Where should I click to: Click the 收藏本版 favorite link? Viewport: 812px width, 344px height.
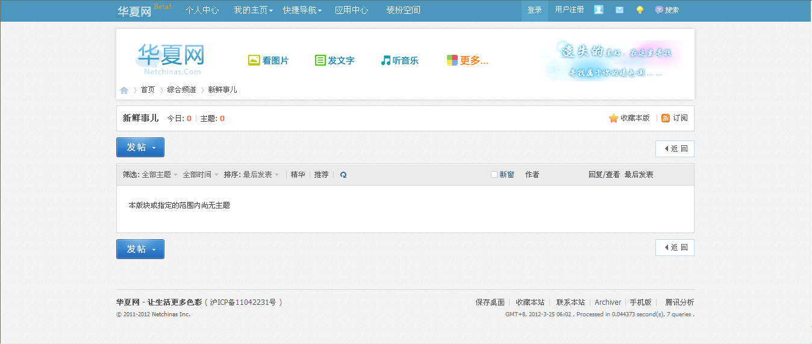[629, 118]
